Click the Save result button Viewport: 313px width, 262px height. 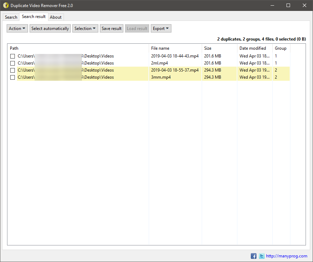click(x=112, y=29)
